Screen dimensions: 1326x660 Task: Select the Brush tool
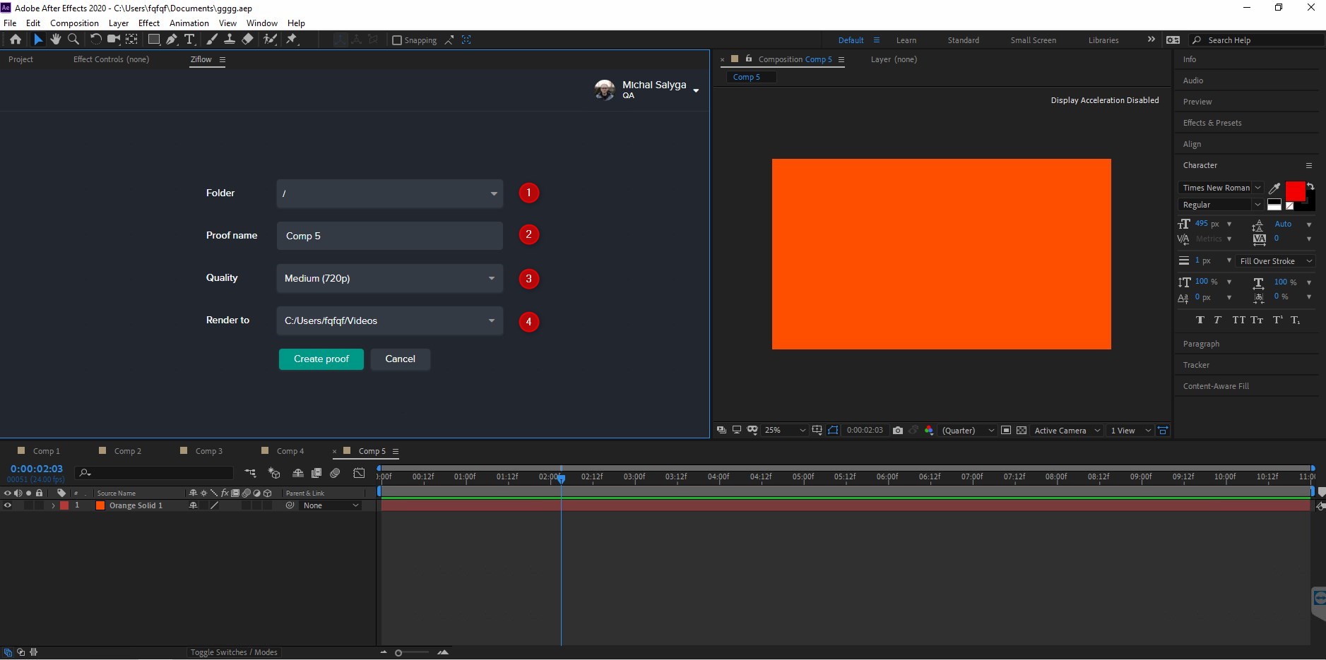[211, 40]
